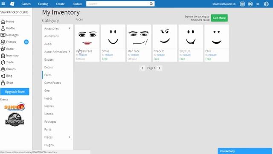Click the Blog megaphone icon
The width and height of the screenshot is (273, 154).
tap(3, 76)
